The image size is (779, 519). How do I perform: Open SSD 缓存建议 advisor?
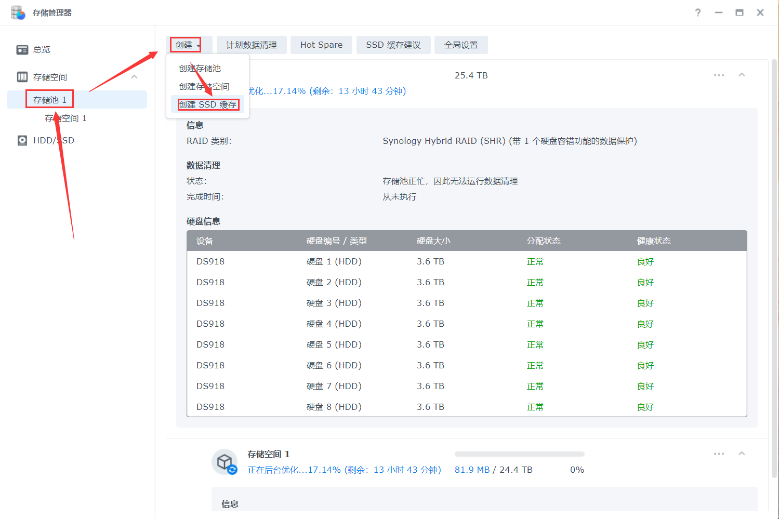click(x=393, y=45)
